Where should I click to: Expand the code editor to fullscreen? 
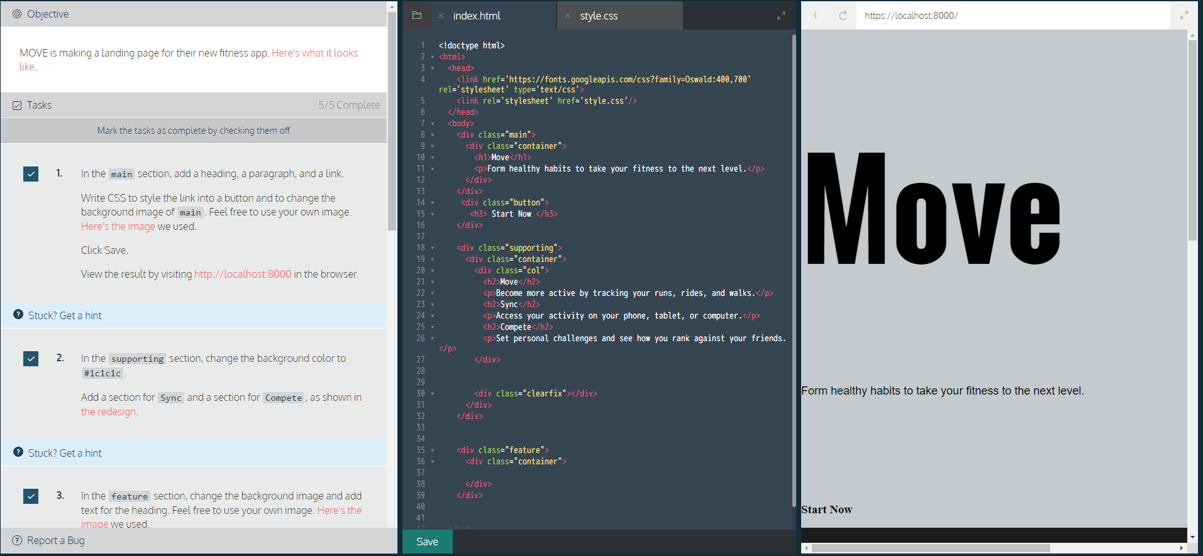pos(781,16)
